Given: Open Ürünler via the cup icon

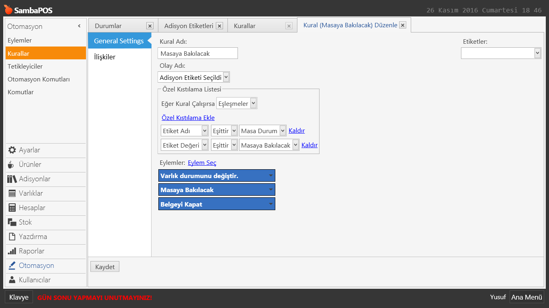Looking at the screenshot, I should click(11, 164).
